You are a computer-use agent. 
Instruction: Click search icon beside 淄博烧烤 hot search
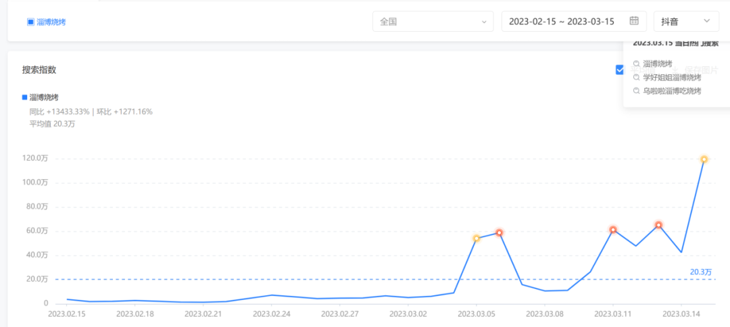coord(636,64)
